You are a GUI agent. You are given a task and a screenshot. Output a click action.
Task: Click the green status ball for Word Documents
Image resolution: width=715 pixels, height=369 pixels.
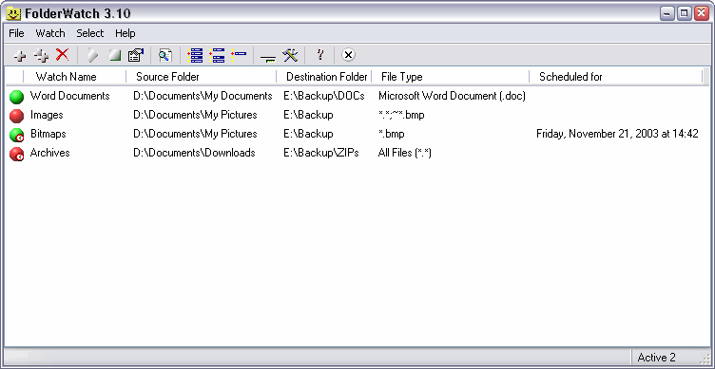coord(16,97)
